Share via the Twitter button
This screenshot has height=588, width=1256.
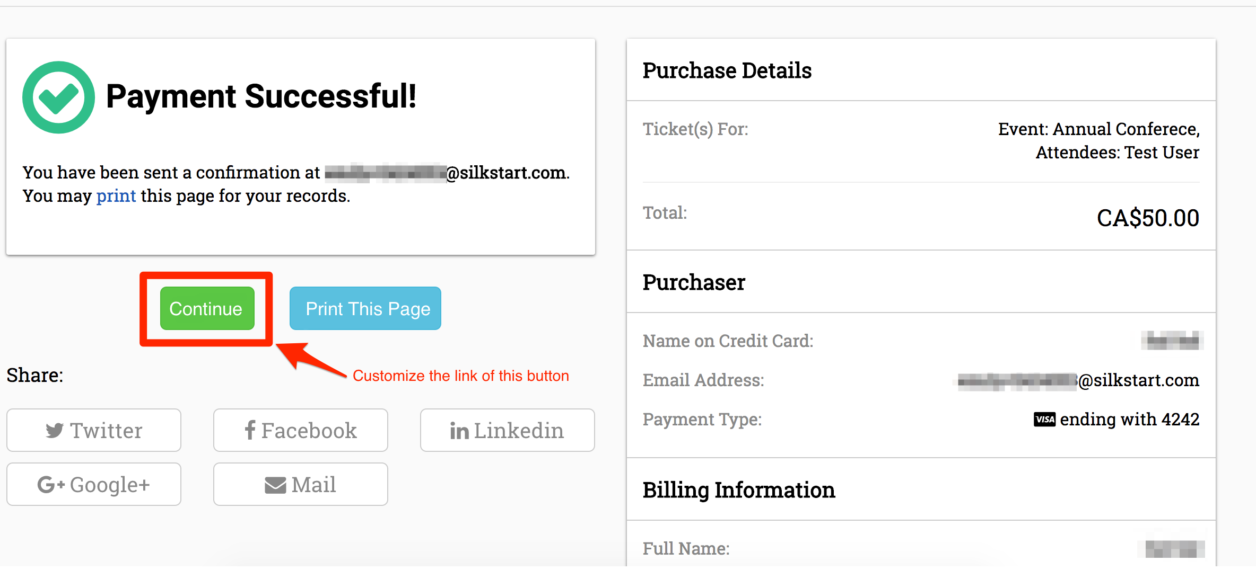click(94, 430)
